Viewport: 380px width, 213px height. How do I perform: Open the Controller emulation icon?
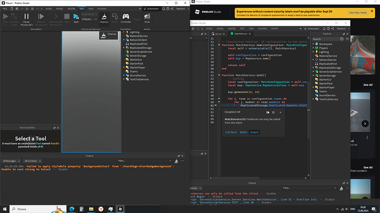click(x=126, y=18)
